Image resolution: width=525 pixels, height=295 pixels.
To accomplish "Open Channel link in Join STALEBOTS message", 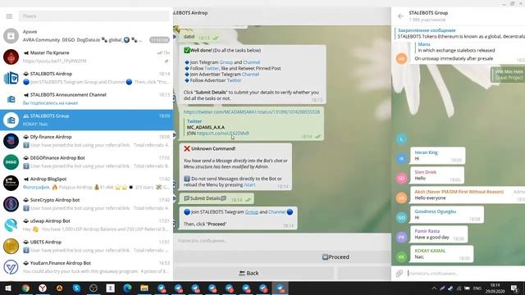I will (277, 211).
